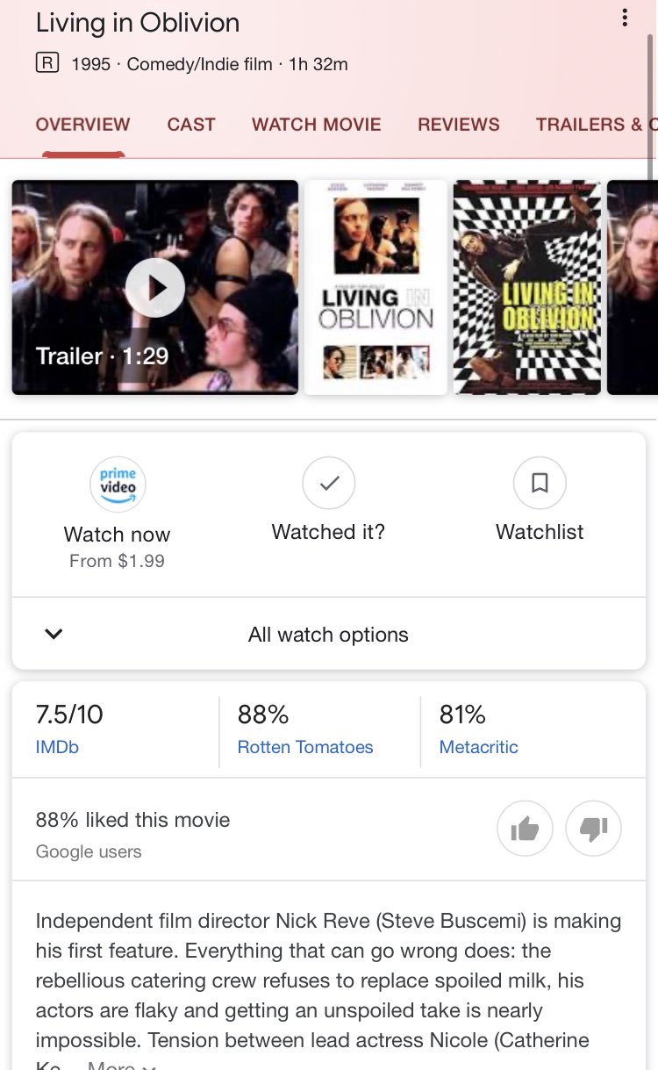This screenshot has width=658, height=1070.
Task: Open the three-dot options menu
Action: [x=625, y=18]
